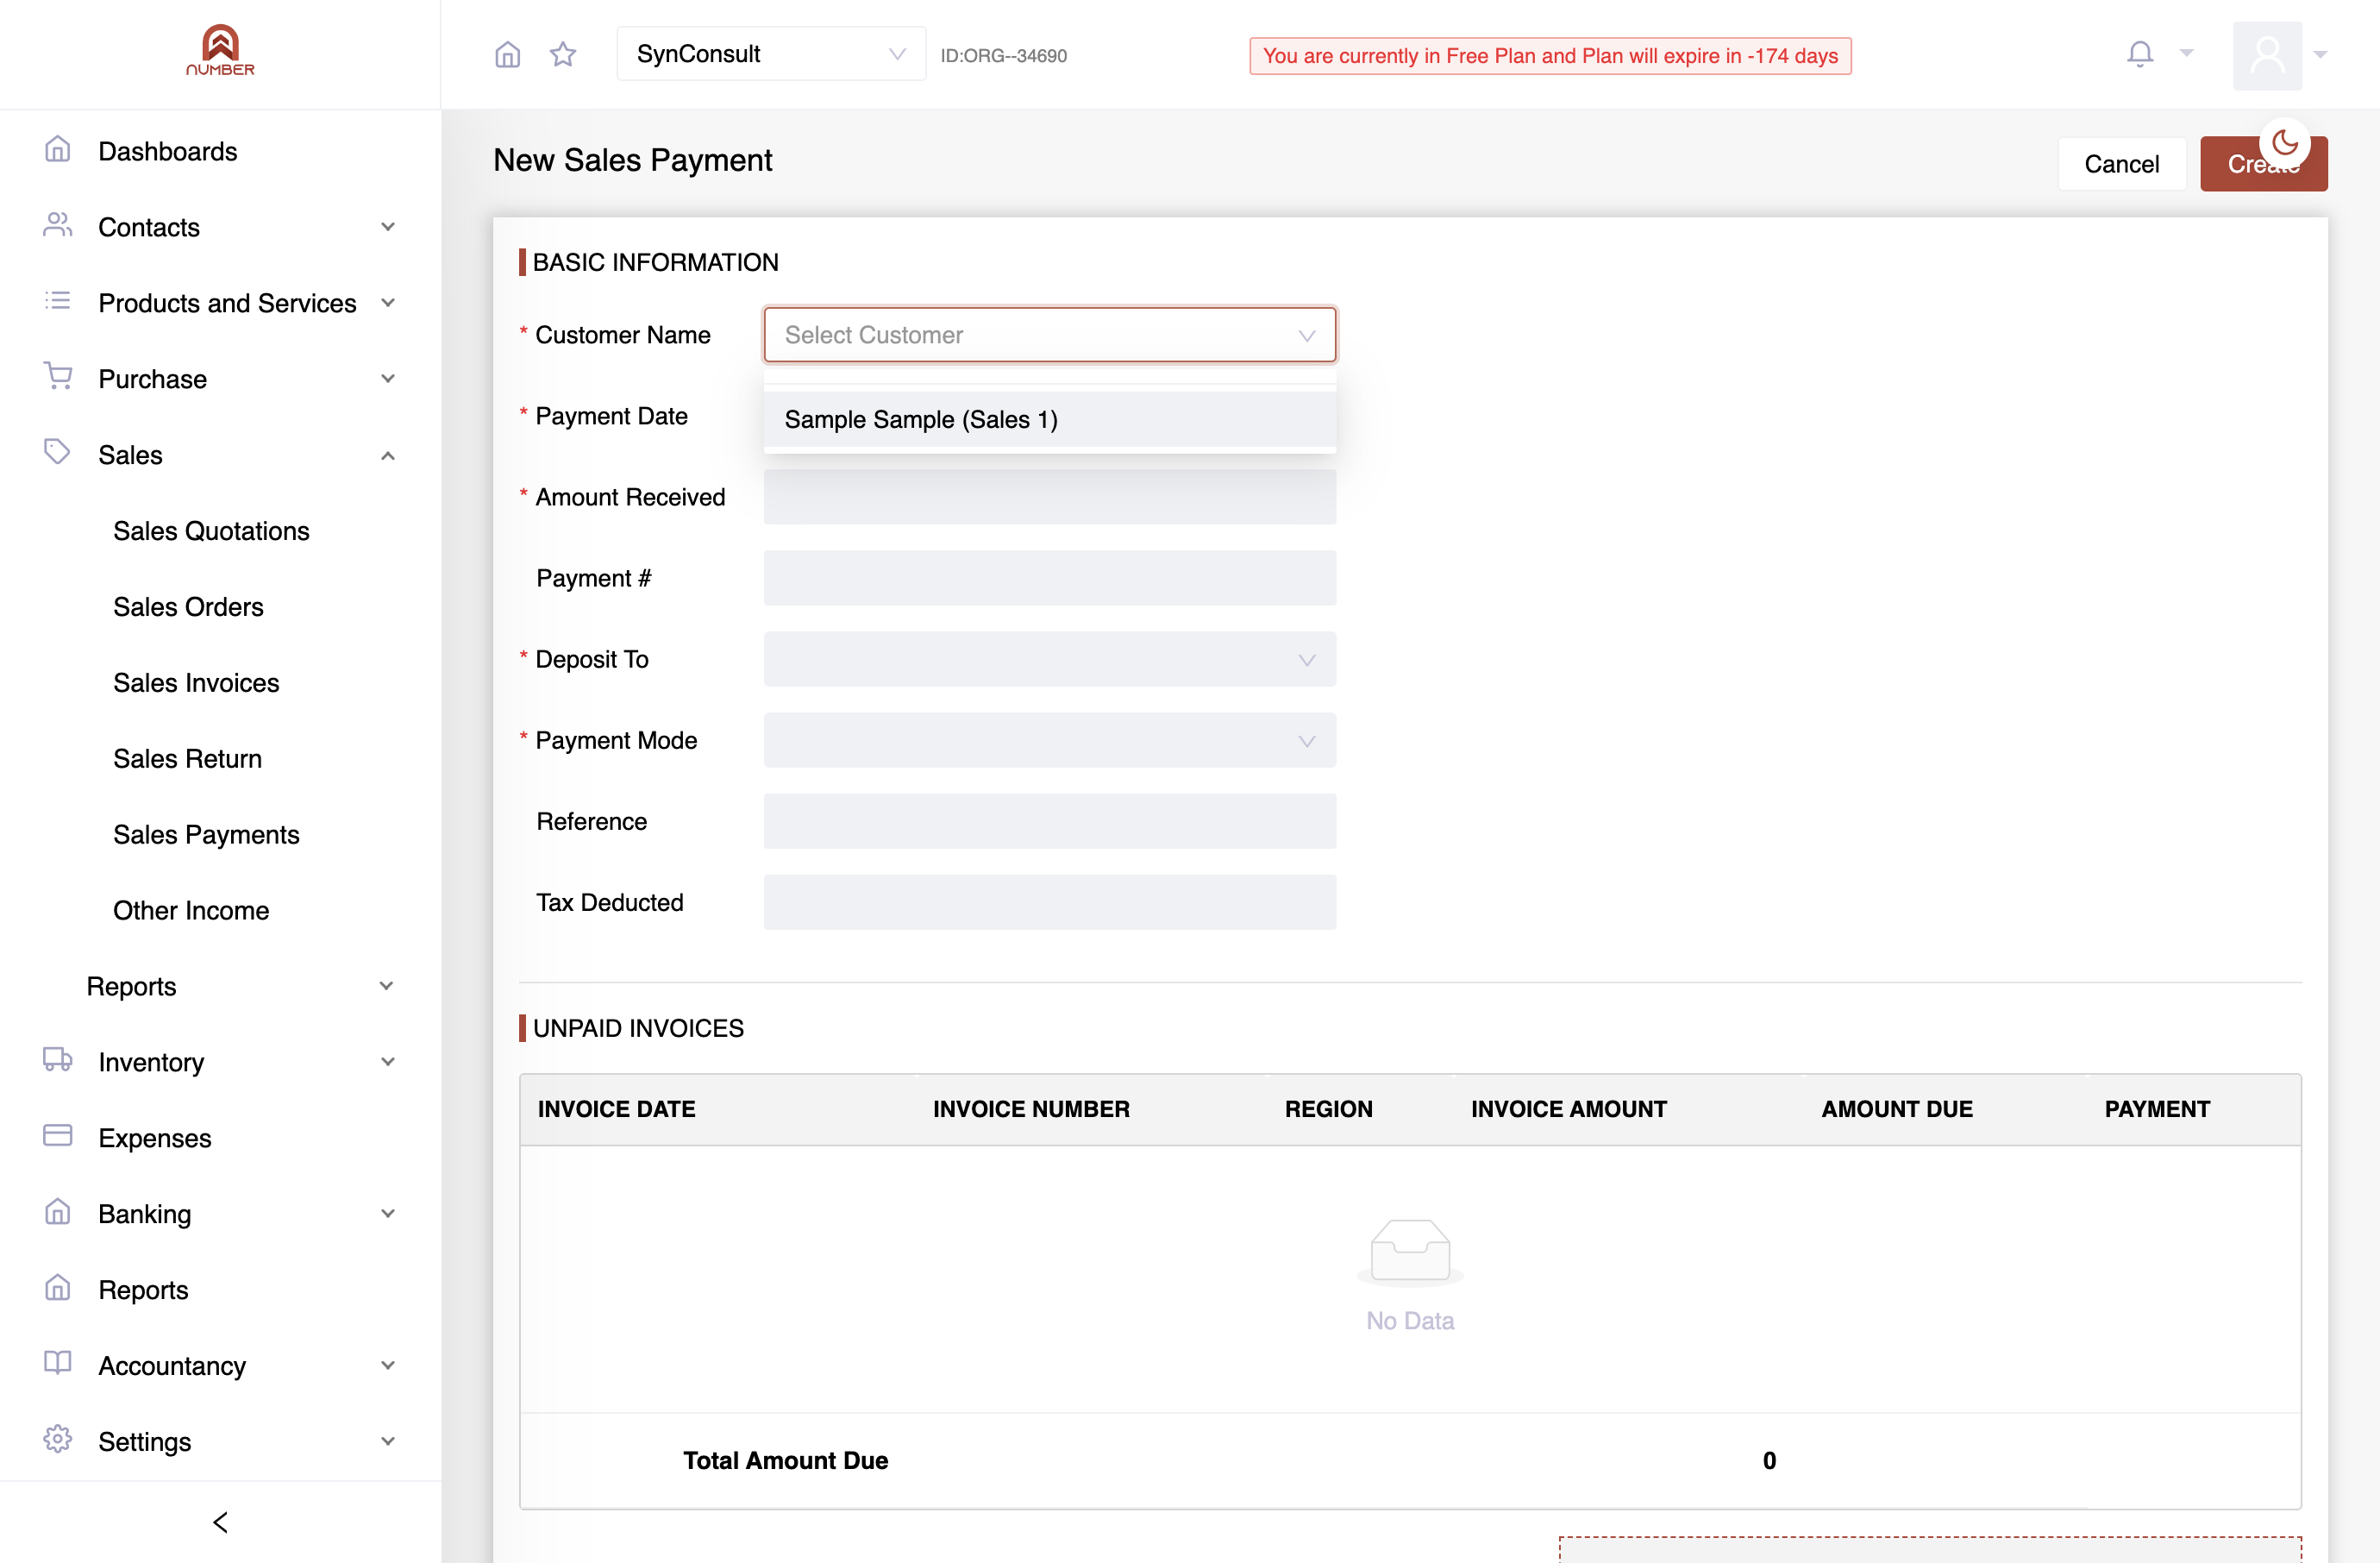Expand the Contacts menu chevron
The width and height of the screenshot is (2380, 1563).
(x=388, y=227)
